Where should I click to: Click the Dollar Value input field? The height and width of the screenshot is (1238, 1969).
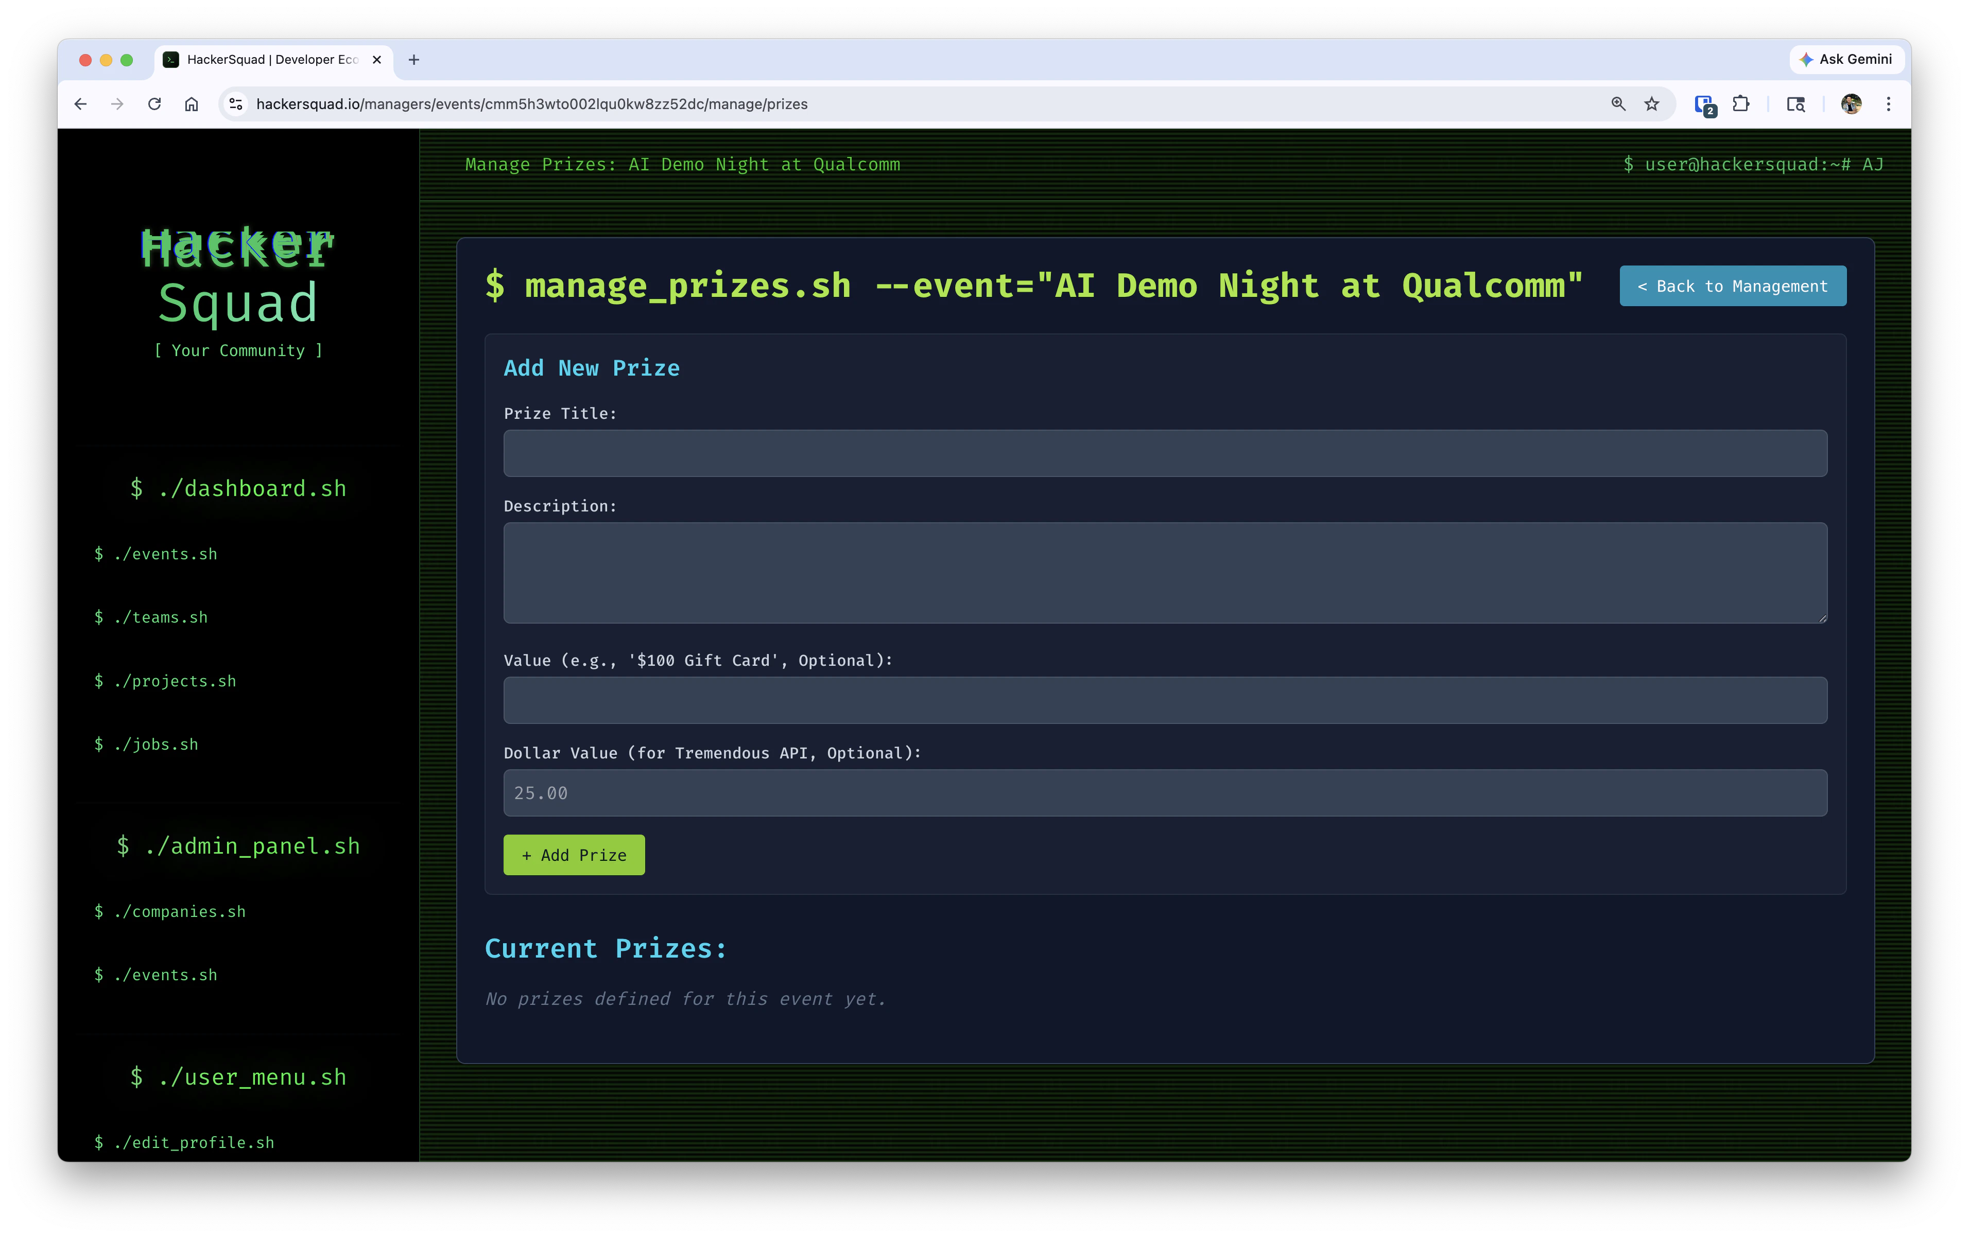click(1164, 792)
